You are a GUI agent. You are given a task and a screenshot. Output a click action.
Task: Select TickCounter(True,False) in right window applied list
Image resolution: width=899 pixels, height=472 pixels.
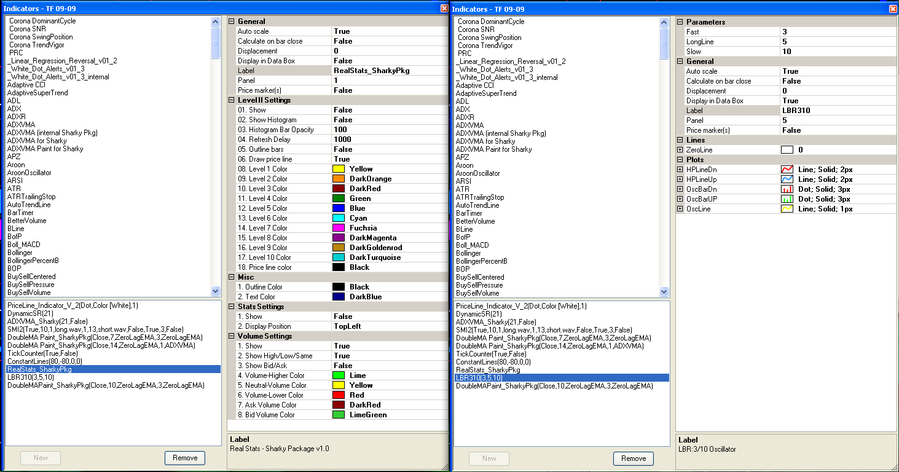491,354
